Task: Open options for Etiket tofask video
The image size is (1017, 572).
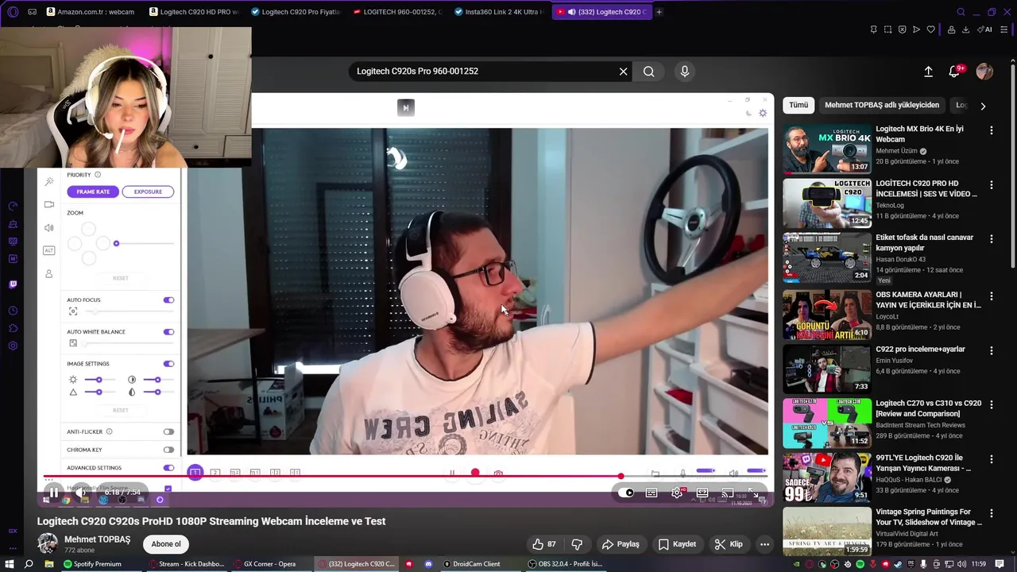Action: (991, 238)
